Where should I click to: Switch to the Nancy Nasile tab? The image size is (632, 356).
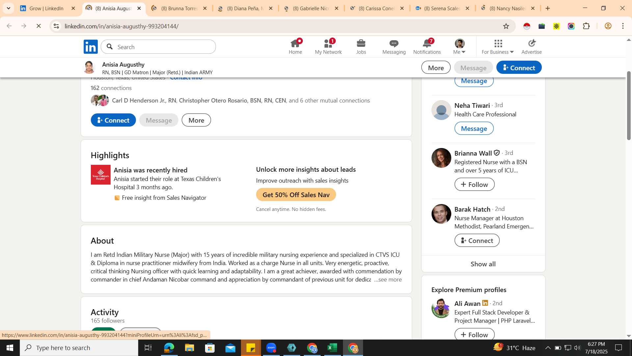(508, 8)
